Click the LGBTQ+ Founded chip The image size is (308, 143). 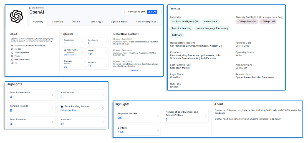coord(247,22)
